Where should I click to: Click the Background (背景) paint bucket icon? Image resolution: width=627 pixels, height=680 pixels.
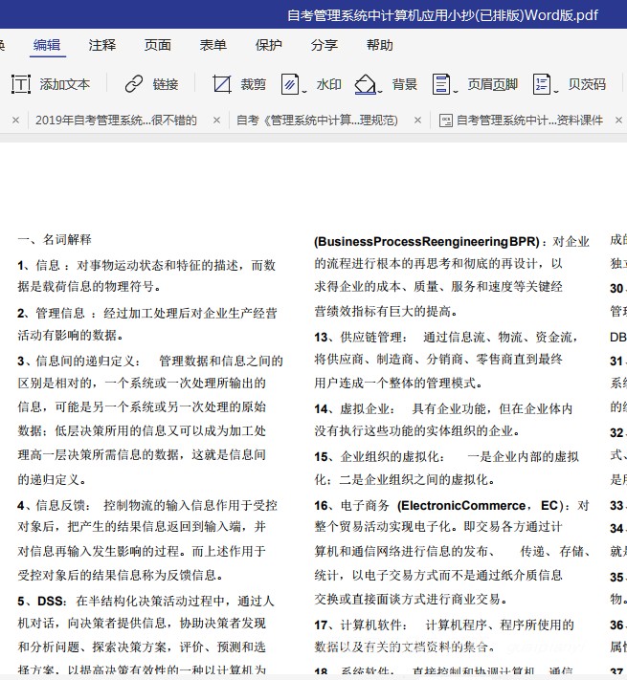[x=365, y=84]
